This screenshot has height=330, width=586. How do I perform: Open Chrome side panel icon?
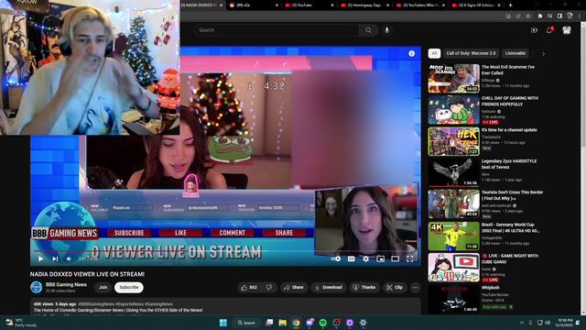coord(559,16)
